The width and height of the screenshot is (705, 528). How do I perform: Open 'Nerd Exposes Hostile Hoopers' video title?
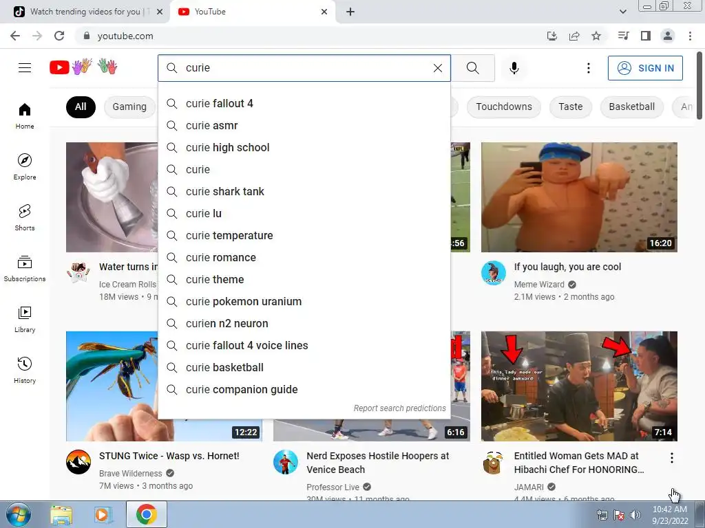pyautogui.click(x=378, y=463)
